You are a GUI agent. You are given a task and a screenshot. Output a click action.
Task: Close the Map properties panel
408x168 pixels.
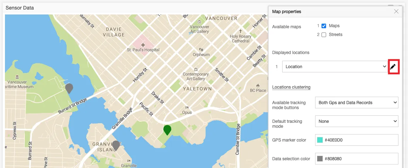point(396,12)
